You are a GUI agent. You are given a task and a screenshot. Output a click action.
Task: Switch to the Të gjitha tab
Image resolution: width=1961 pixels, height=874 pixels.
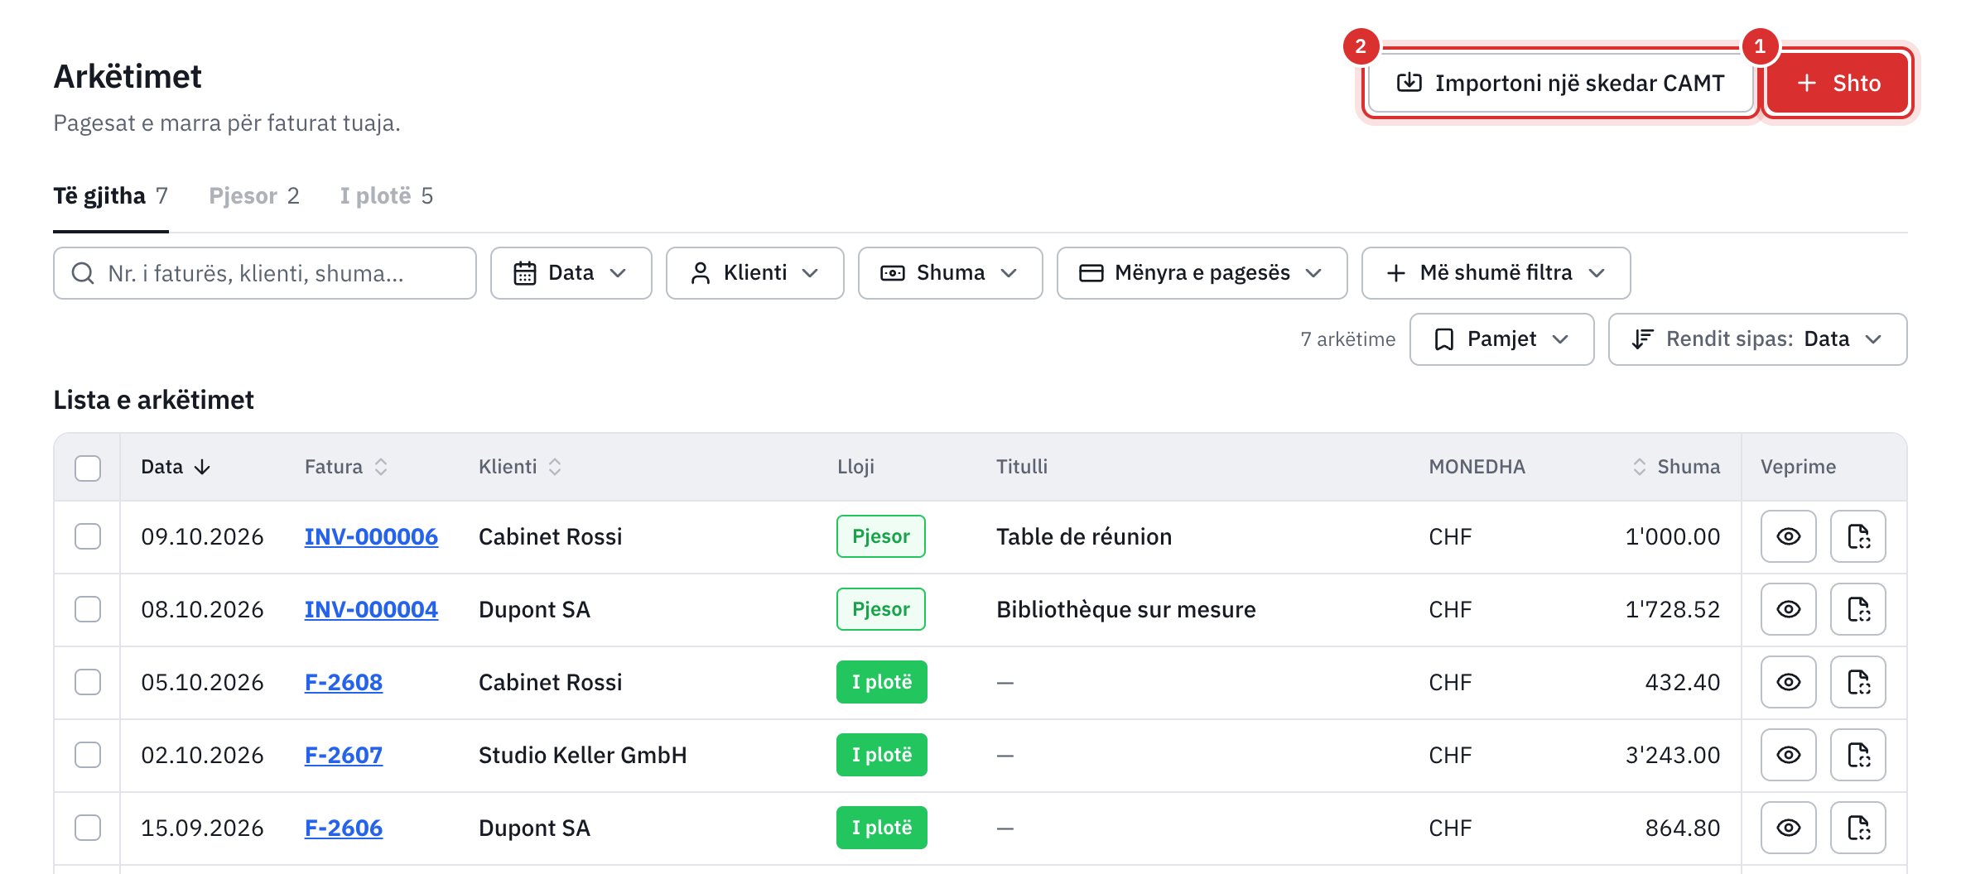111,196
